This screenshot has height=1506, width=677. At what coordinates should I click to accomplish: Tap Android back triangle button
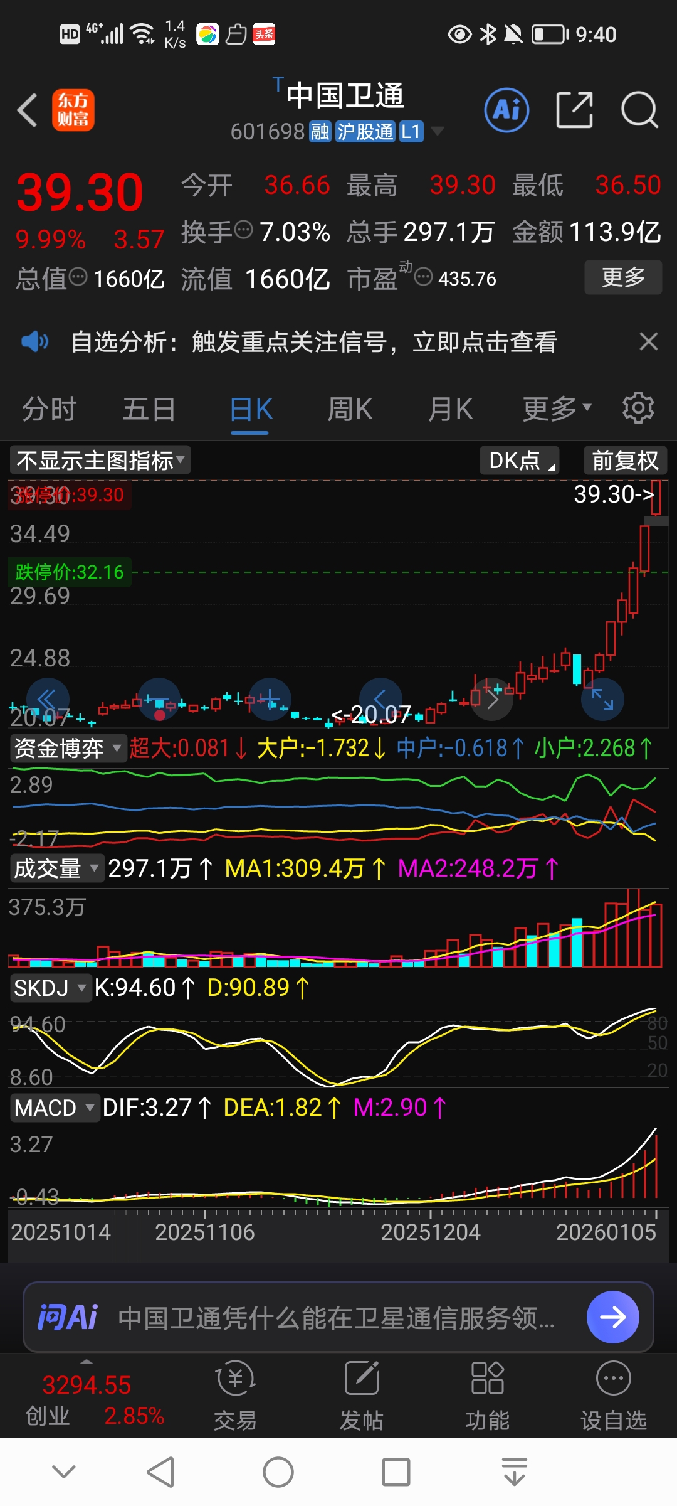[160, 1472]
